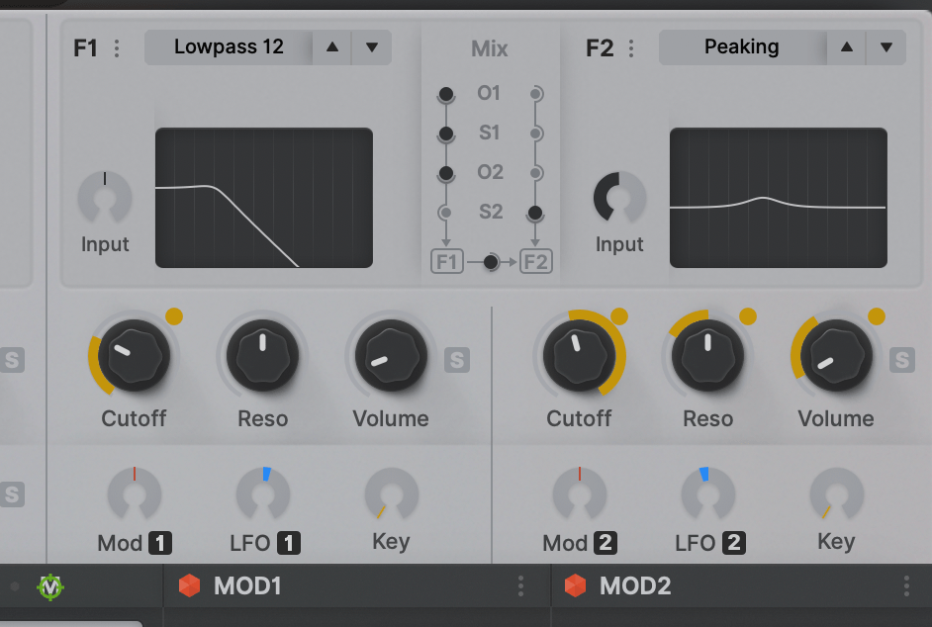Screen dimensions: 932x627
Task: Click the LFO 2 amount knob
Action: point(708,494)
